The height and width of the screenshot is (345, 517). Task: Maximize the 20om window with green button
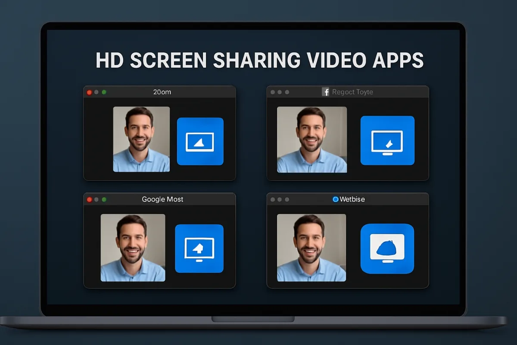(x=104, y=92)
